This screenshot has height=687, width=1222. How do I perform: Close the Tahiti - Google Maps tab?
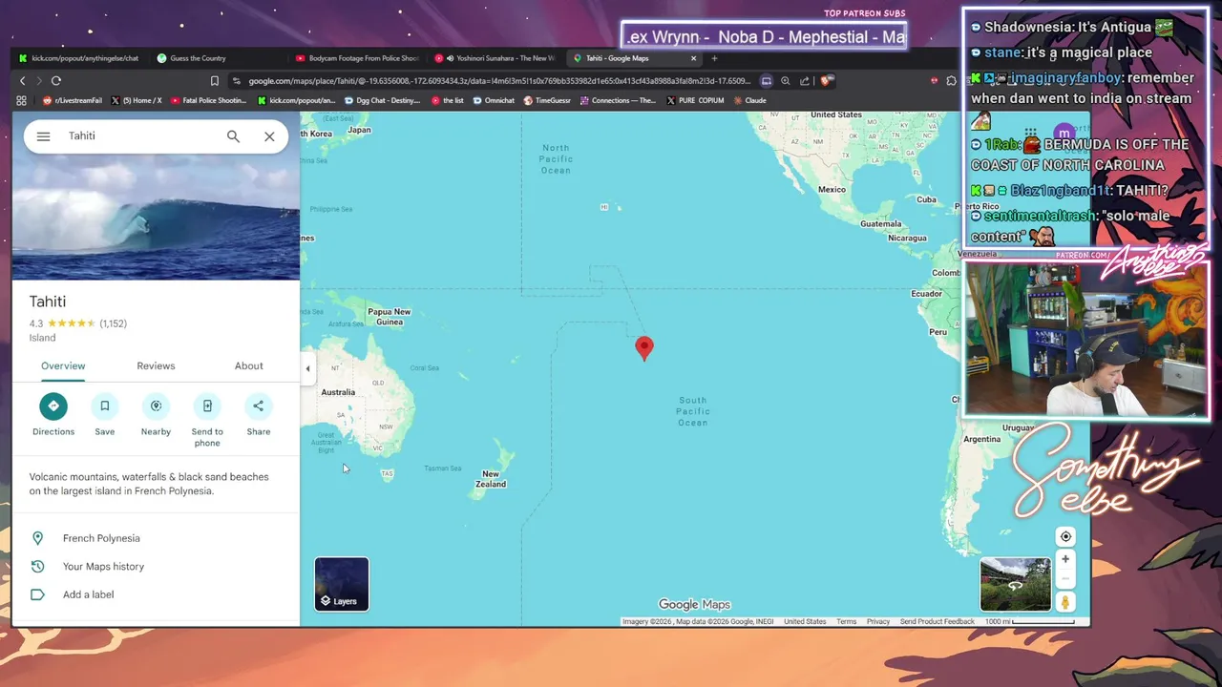point(694,58)
